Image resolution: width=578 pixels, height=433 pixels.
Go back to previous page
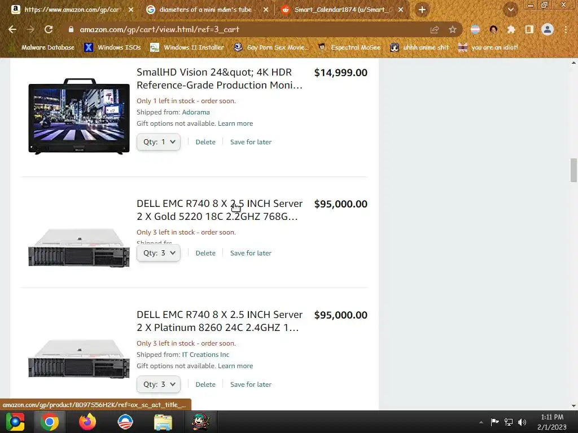12,29
